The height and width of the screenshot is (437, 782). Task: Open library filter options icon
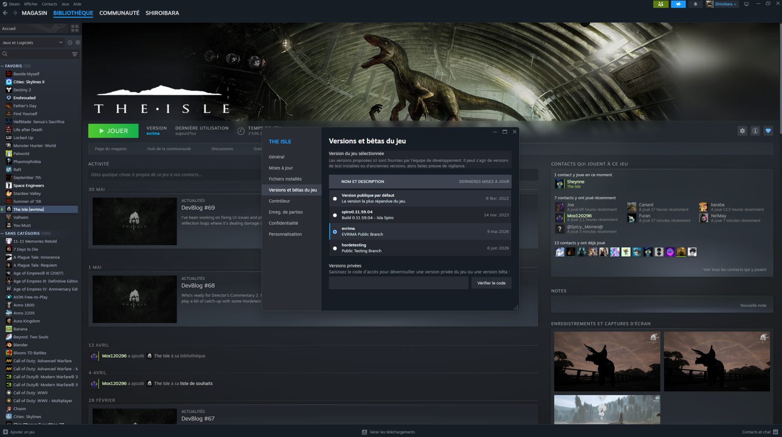[x=75, y=54]
